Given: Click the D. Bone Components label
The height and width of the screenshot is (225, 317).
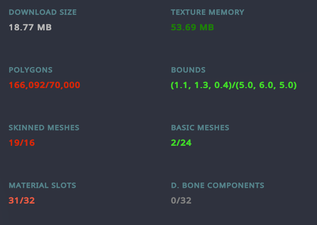Looking at the screenshot, I should click(218, 185).
